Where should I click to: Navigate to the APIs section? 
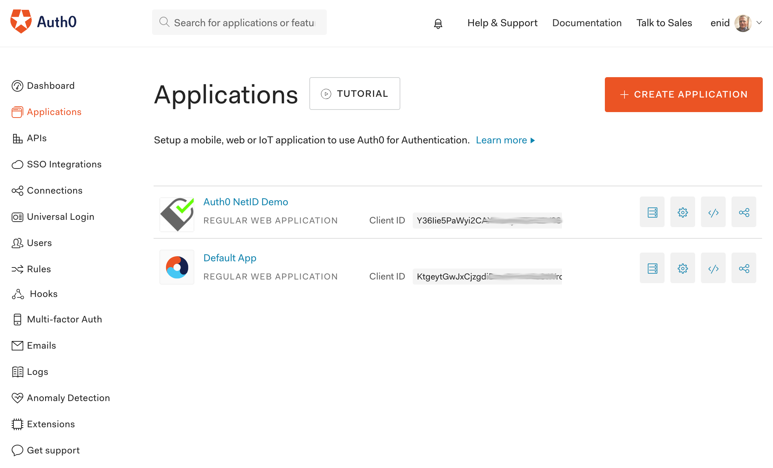36,138
